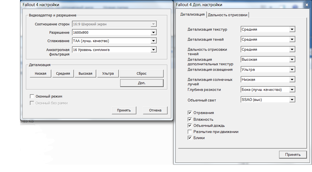The height and width of the screenshot is (172, 312).
Task: Open the Соотношение сторон combo box
Action: click(x=114, y=24)
